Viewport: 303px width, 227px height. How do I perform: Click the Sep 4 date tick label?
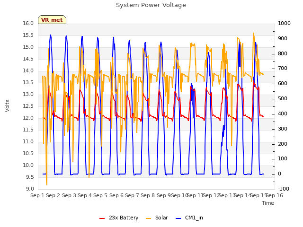click(x=85, y=195)
